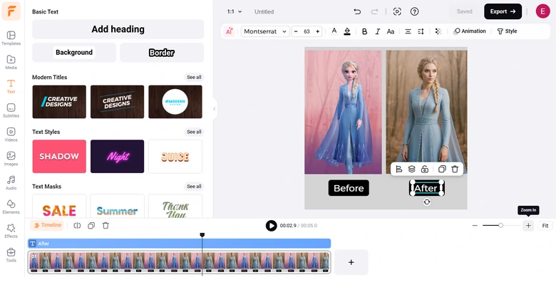Image resolution: width=556 pixels, height=282 pixels.
Task: Toggle bold formatting
Action: 364,31
